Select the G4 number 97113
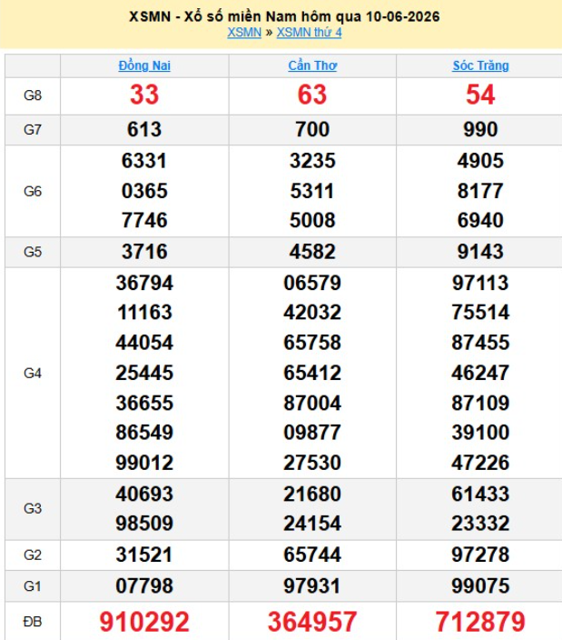Image resolution: width=562 pixels, height=640 pixels. click(480, 283)
